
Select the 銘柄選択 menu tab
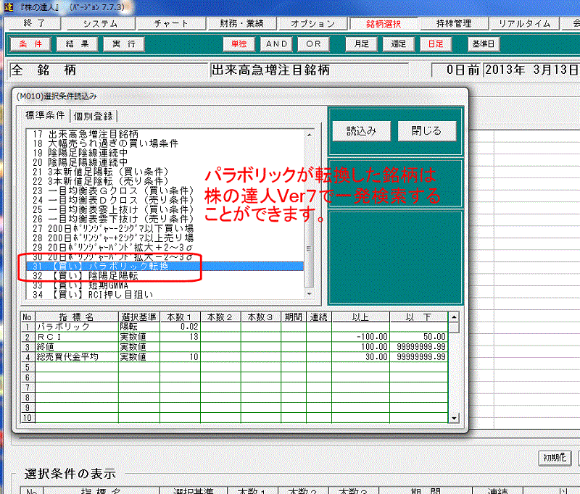tap(384, 24)
